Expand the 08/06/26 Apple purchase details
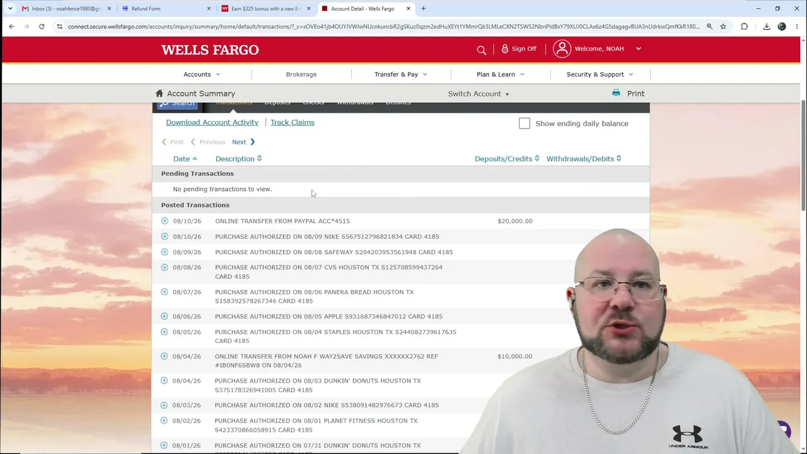The height and width of the screenshot is (454, 807). [x=165, y=316]
